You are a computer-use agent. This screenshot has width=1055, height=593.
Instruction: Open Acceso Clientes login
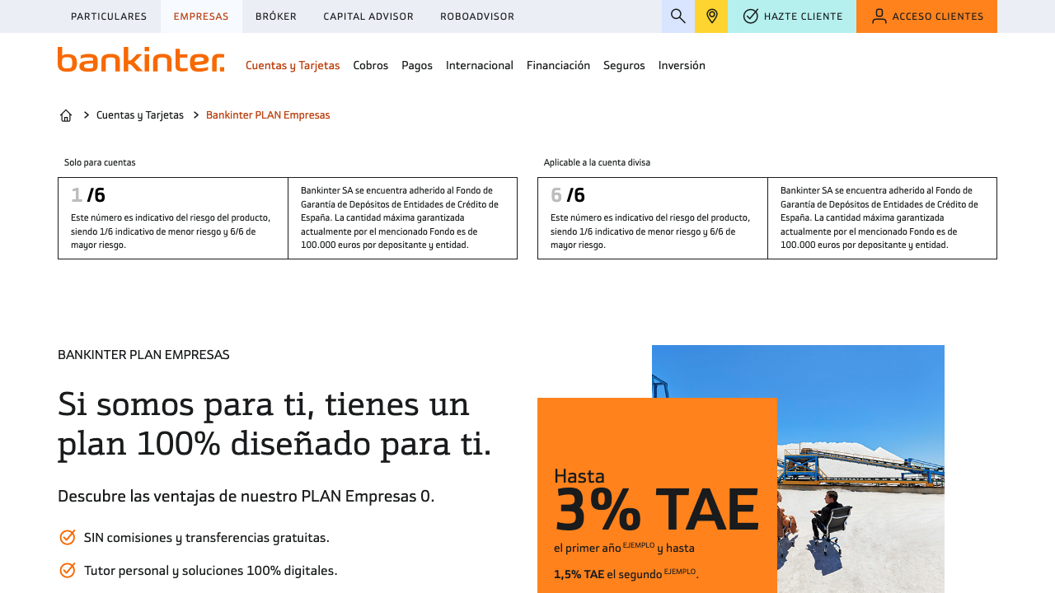(x=926, y=16)
